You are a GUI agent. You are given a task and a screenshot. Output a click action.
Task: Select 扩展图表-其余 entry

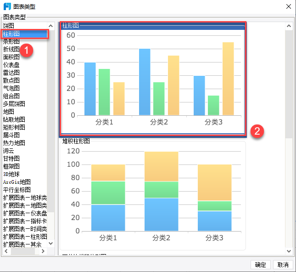coord(24,244)
